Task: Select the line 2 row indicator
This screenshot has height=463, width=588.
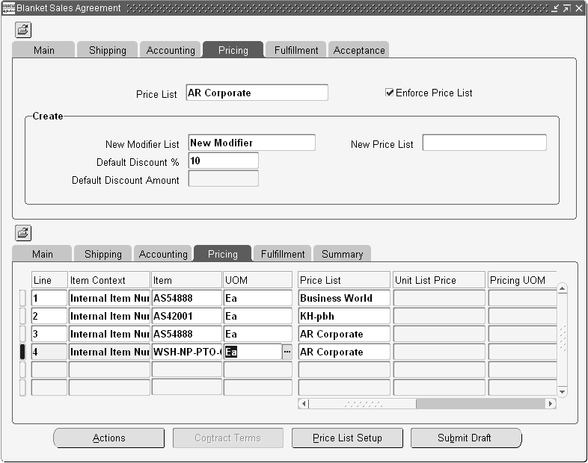Action: [x=22, y=316]
